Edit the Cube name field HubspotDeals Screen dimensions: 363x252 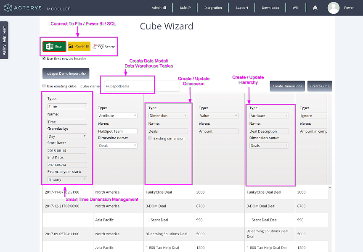(x=142, y=86)
